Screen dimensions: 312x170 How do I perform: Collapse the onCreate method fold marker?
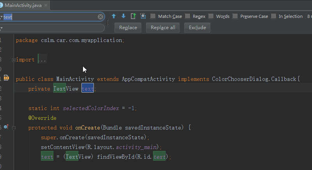(x=14, y=128)
